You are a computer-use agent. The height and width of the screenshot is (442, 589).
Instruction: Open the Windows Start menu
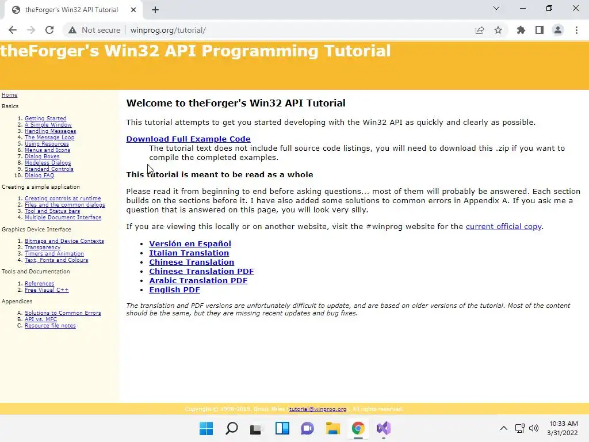click(206, 428)
